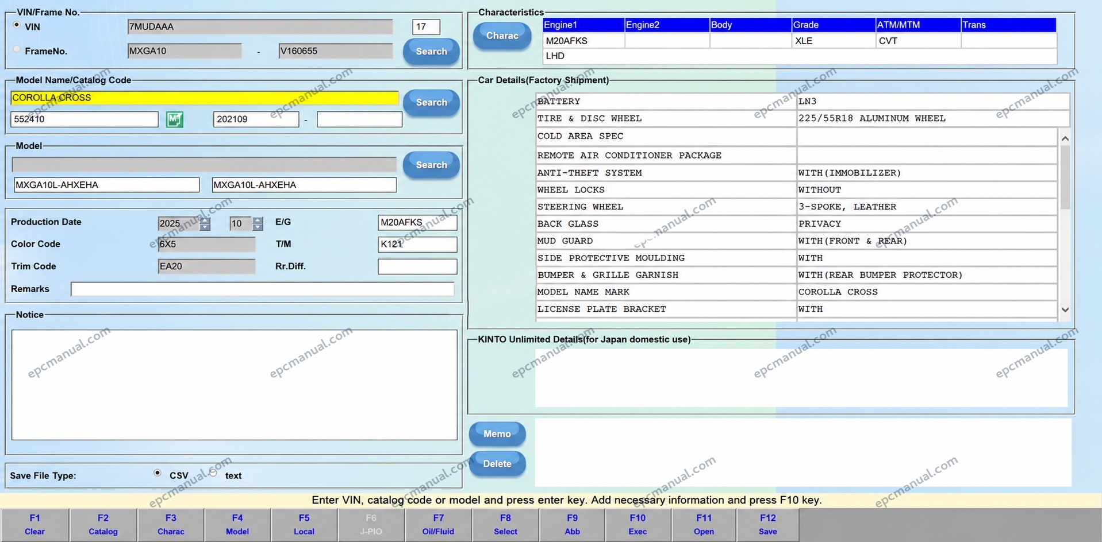Open F5 Local function
The height and width of the screenshot is (542, 1102).
click(x=304, y=525)
